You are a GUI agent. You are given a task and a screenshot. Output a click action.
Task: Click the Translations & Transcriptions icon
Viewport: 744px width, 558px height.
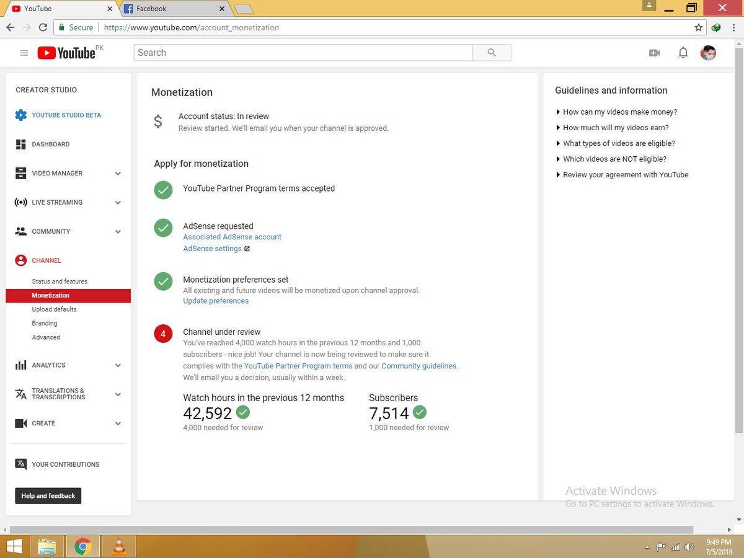[21, 394]
